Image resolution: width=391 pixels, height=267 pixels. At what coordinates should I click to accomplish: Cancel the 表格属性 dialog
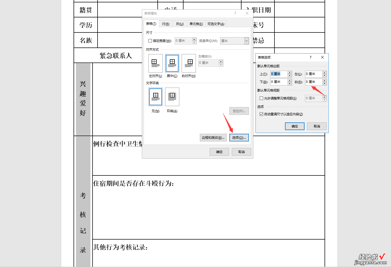point(242,152)
